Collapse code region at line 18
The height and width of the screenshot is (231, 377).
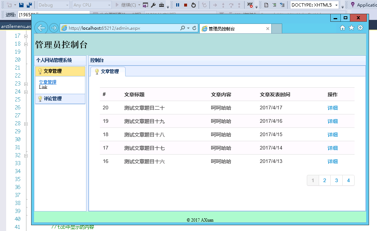26,44
